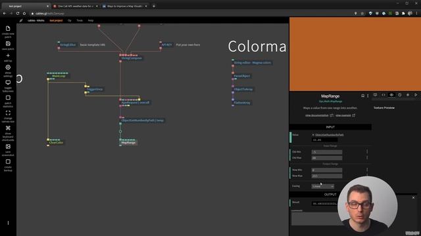Screen dimensions: 421x236
Task: Select the TriggerOnce node
Action: point(94,89)
